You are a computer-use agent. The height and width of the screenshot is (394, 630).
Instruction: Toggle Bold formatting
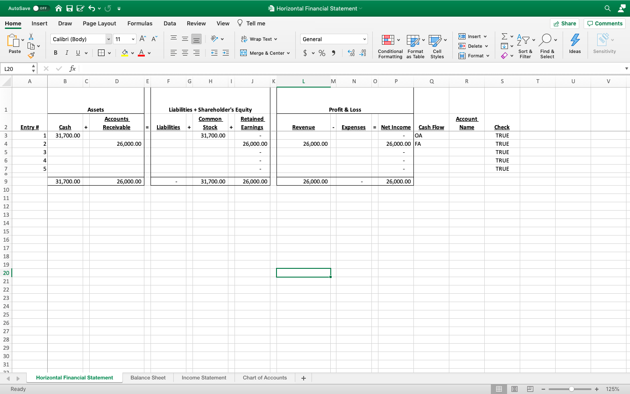pos(56,53)
